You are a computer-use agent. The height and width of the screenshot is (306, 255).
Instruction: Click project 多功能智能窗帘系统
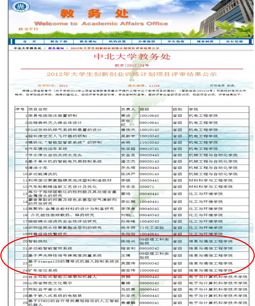point(50,249)
